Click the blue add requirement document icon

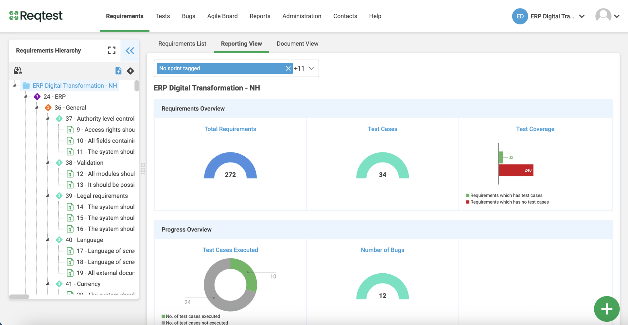[x=118, y=71]
